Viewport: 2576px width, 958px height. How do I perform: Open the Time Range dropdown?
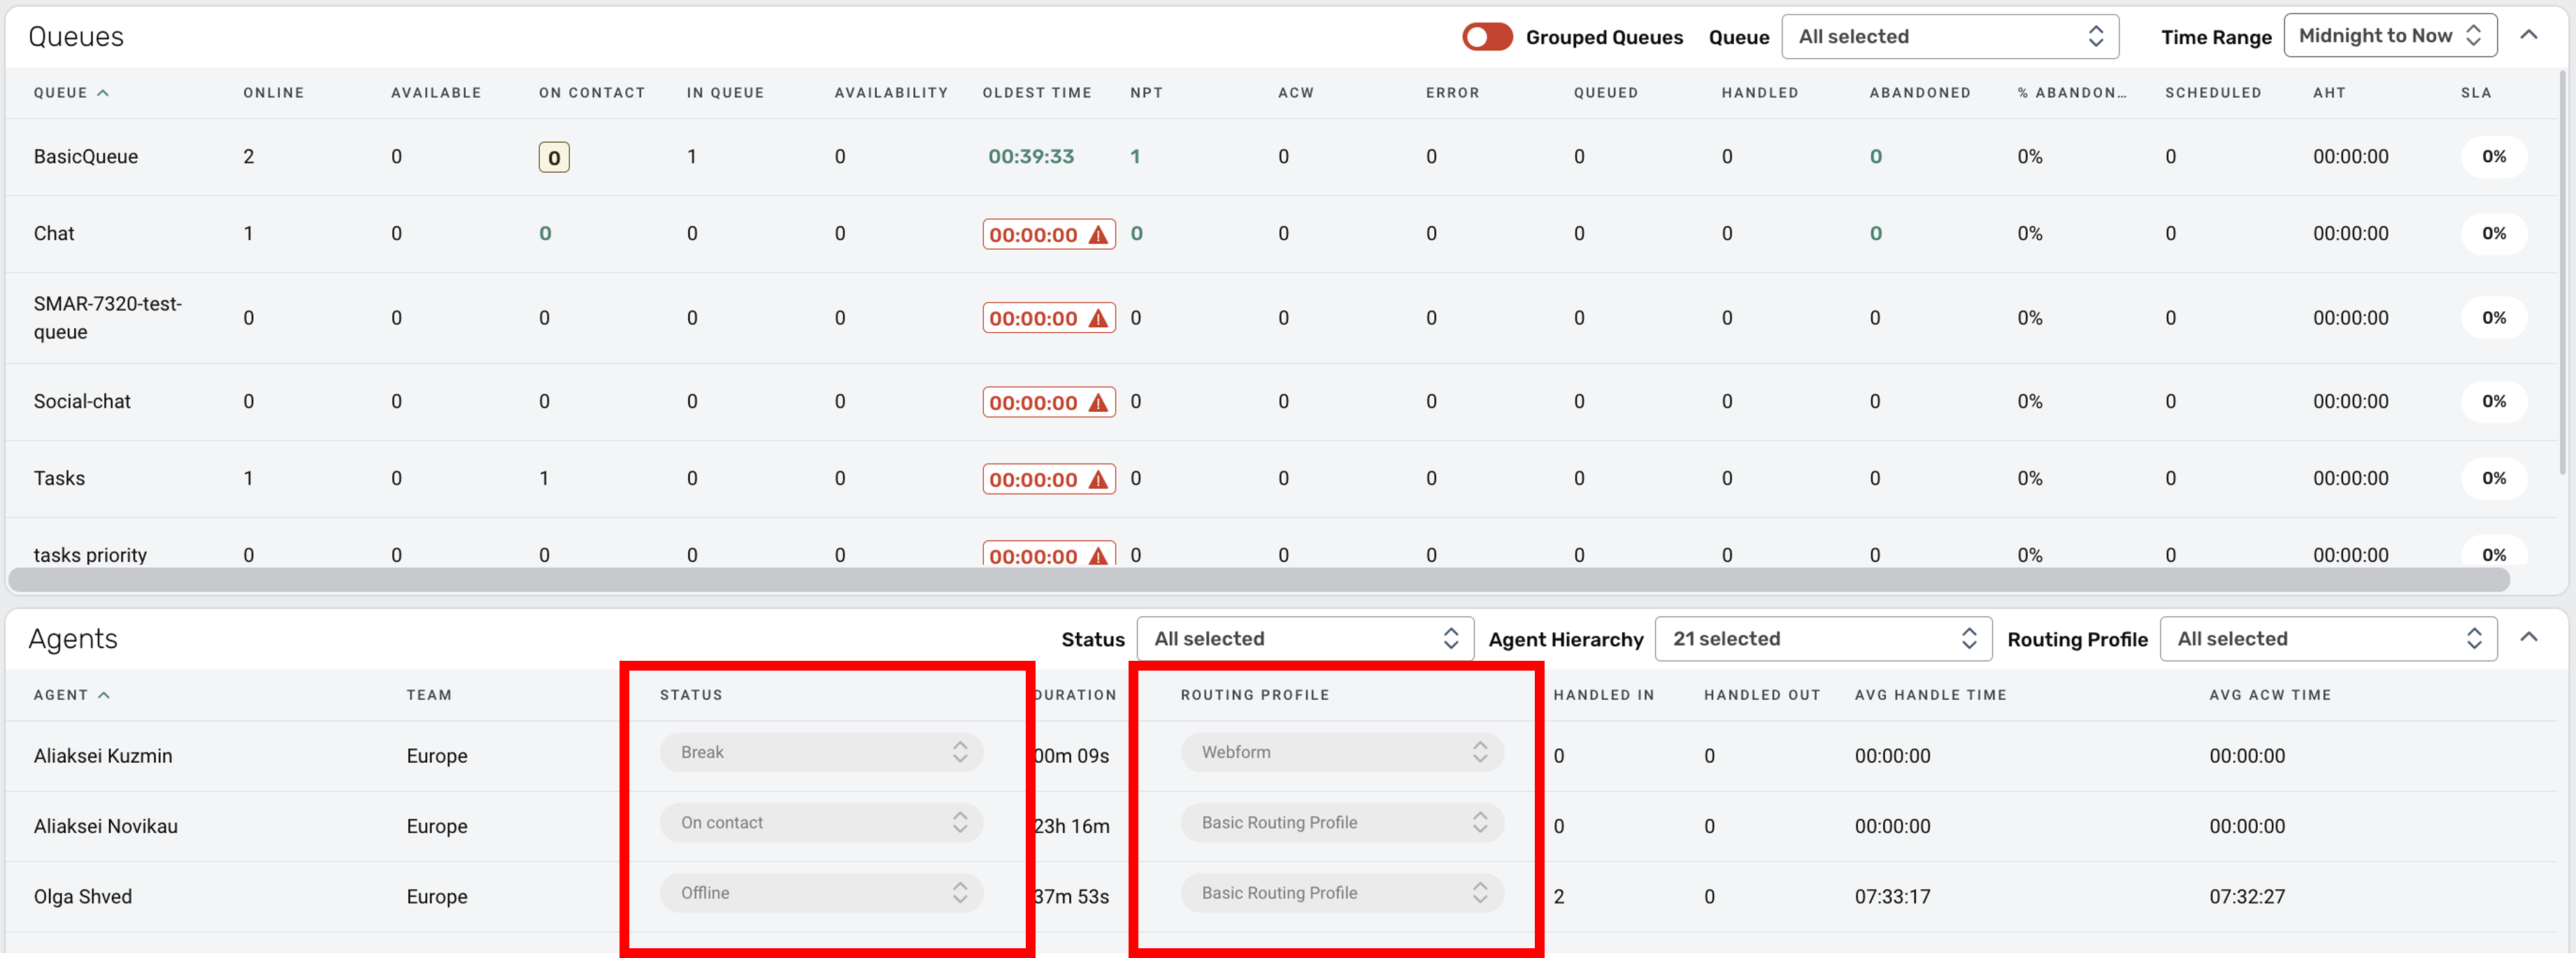pos(2389,36)
